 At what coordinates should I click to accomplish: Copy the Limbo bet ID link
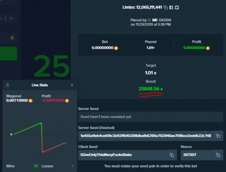pos(165,7)
